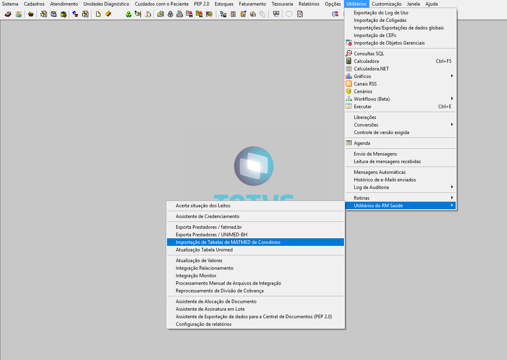
Task: Launch Calculadora from the menu
Action: click(400, 61)
